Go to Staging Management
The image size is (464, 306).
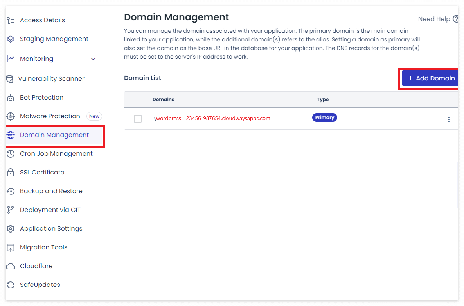pos(54,39)
